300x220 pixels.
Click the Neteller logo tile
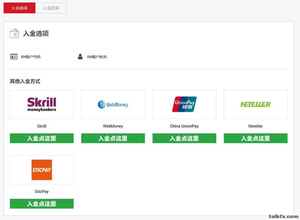(255, 104)
